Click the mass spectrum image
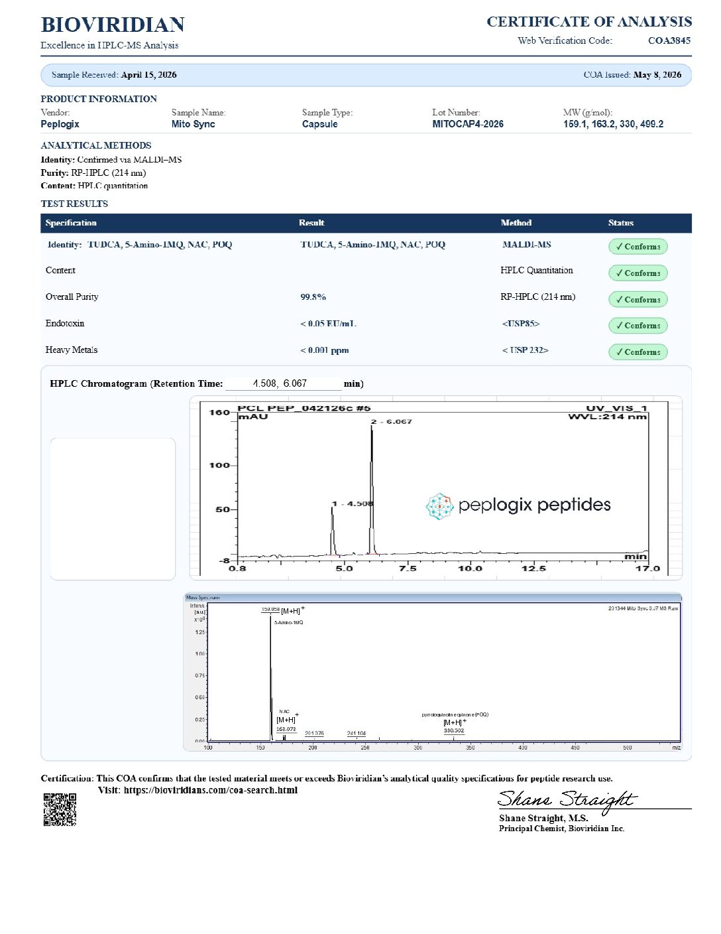 pos(433,673)
